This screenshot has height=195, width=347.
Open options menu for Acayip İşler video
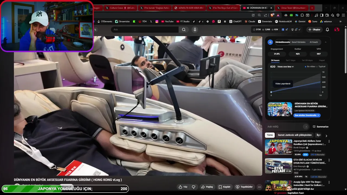[329, 183]
